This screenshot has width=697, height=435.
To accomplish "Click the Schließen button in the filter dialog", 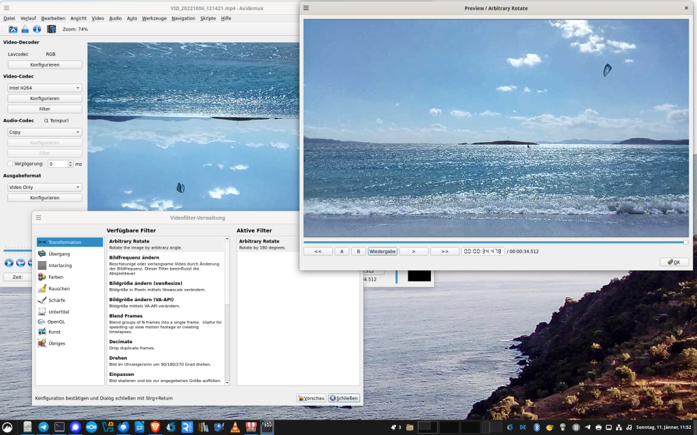I will pos(344,398).
